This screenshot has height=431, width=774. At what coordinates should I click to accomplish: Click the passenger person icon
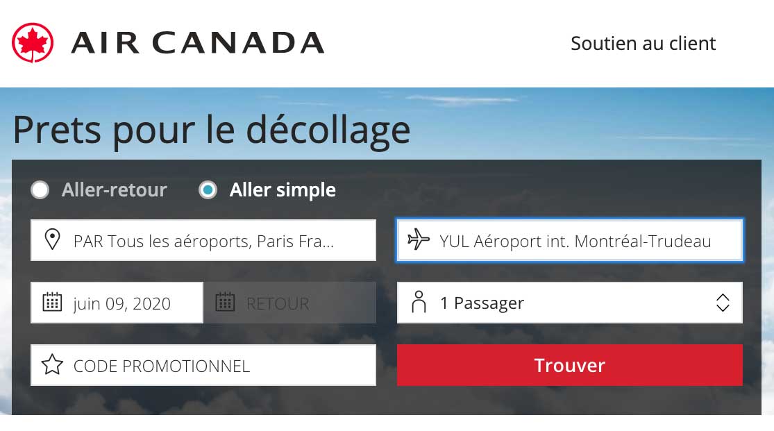coord(419,303)
